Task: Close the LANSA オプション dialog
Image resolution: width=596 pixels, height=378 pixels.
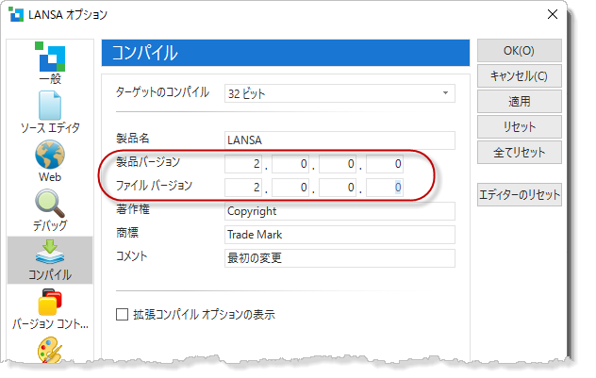Action: 553,14
